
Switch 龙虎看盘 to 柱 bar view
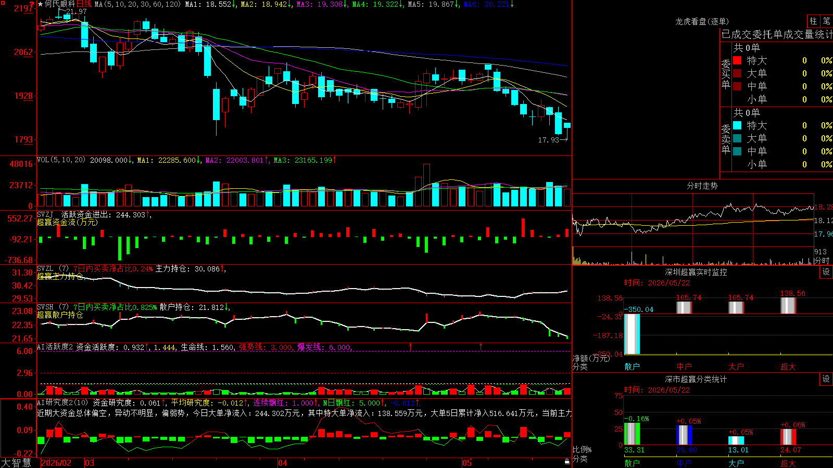pos(813,21)
